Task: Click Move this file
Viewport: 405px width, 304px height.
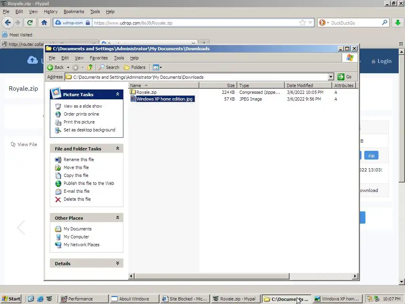Action: click(76, 167)
